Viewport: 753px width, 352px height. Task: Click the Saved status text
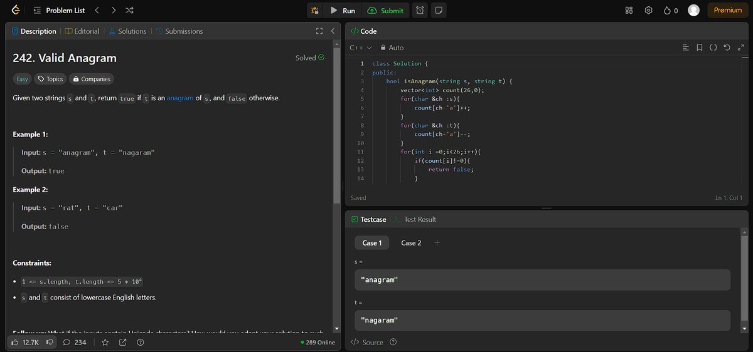tap(358, 198)
